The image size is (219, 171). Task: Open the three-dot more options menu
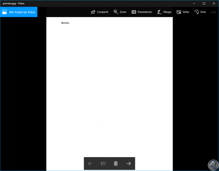[x=213, y=12]
